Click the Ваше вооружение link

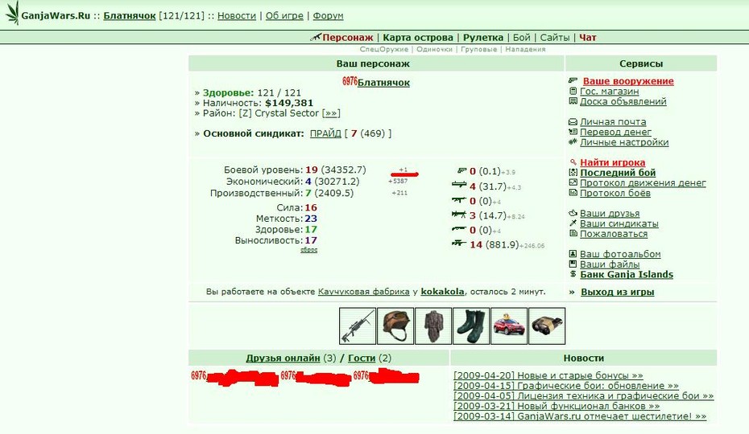click(x=628, y=81)
